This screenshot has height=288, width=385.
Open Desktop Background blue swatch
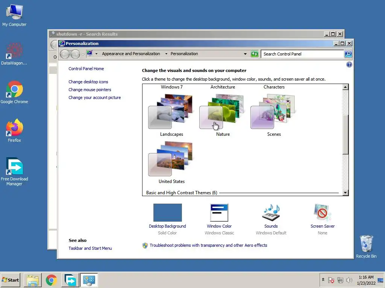point(167,213)
